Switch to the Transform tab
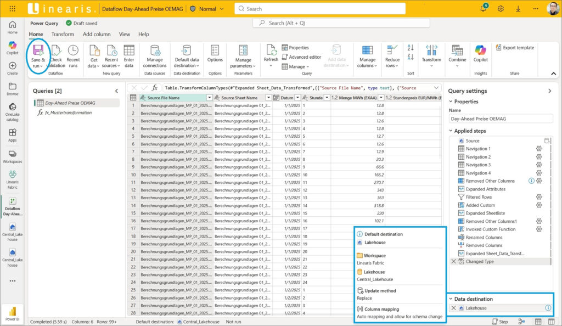This screenshot has height=326, width=562. (63, 34)
